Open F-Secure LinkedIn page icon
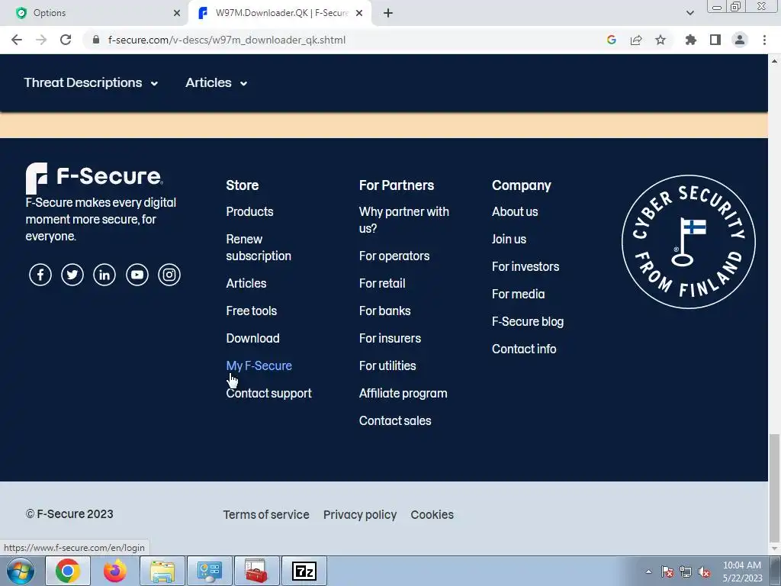The image size is (781, 586). coord(104,275)
